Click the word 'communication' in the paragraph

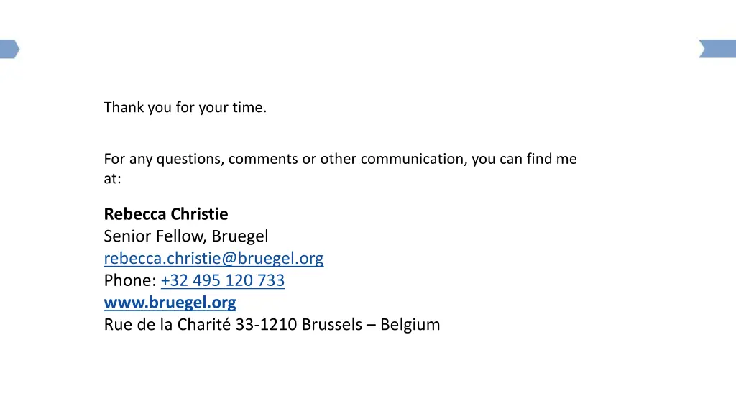[413, 159]
